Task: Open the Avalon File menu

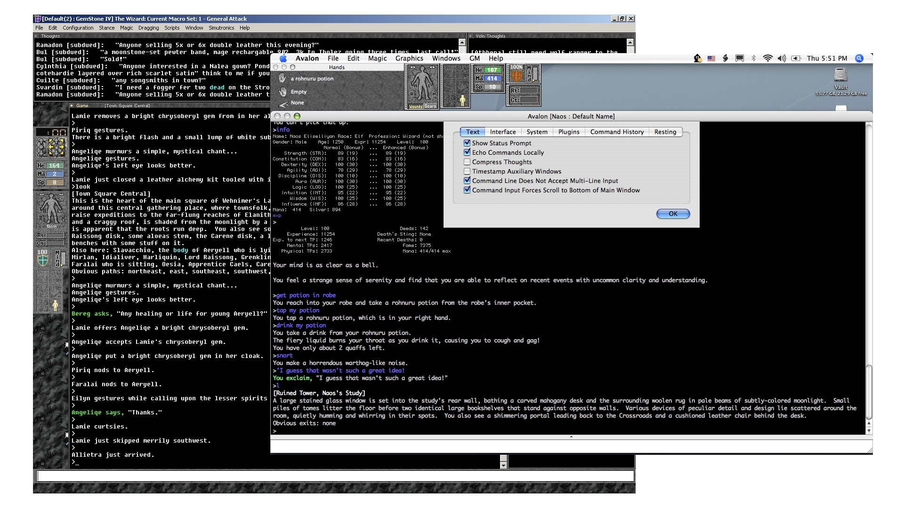Action: click(333, 58)
